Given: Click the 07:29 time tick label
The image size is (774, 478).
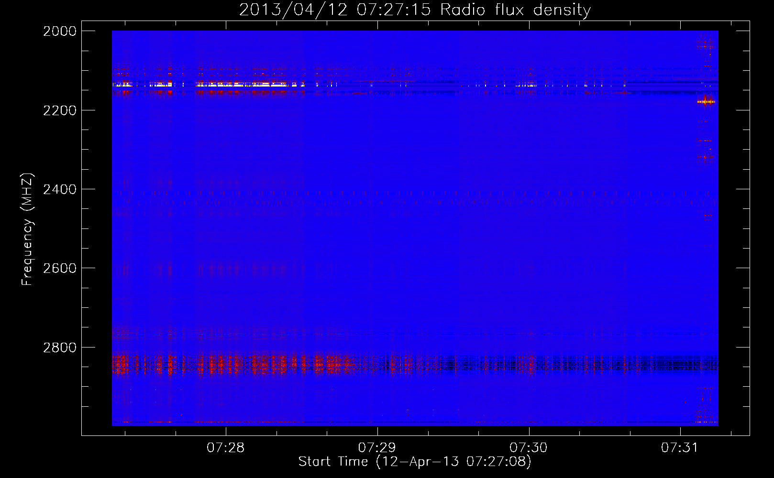Looking at the screenshot, I should tap(377, 447).
